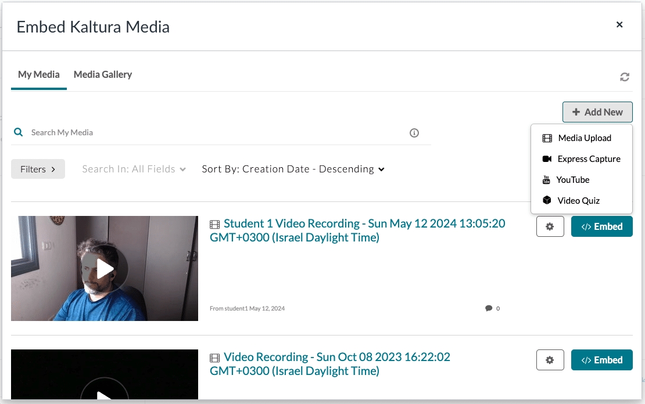Image resolution: width=645 pixels, height=404 pixels.
Task: Open the Sort By Creation Date dropdown
Action: (293, 169)
